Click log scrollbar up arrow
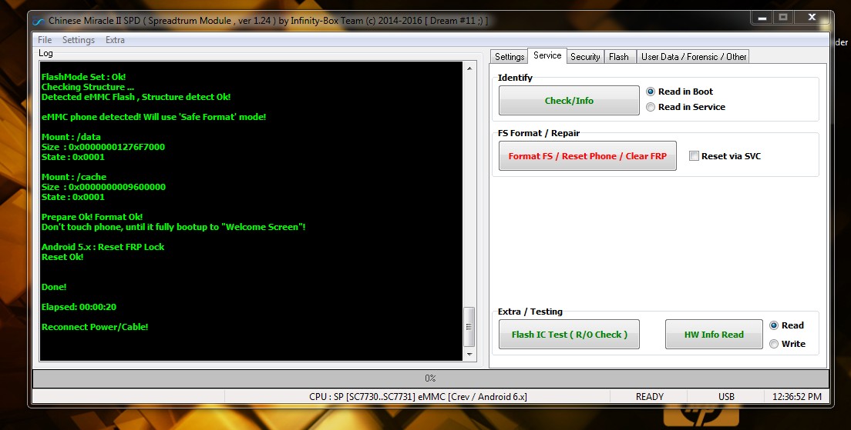The width and height of the screenshot is (851, 430). click(469, 68)
